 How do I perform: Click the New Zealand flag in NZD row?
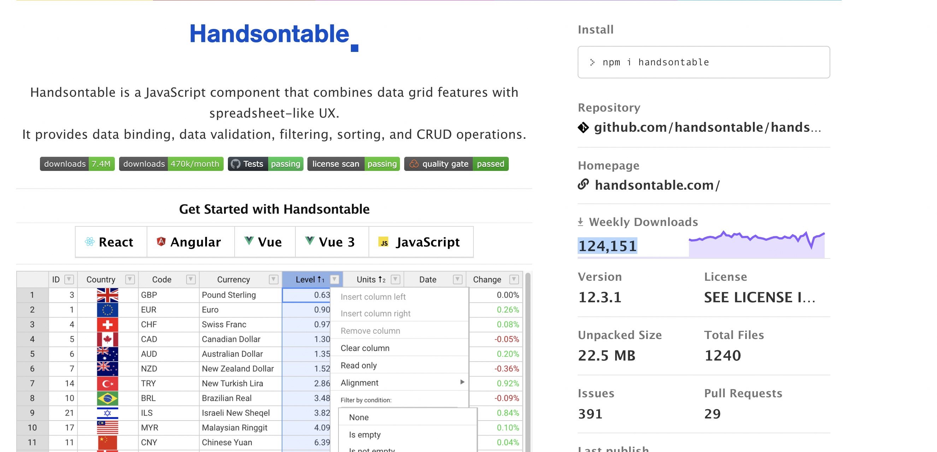pos(107,369)
